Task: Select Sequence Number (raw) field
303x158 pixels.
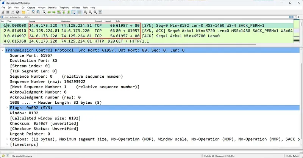Action: pos(48,81)
